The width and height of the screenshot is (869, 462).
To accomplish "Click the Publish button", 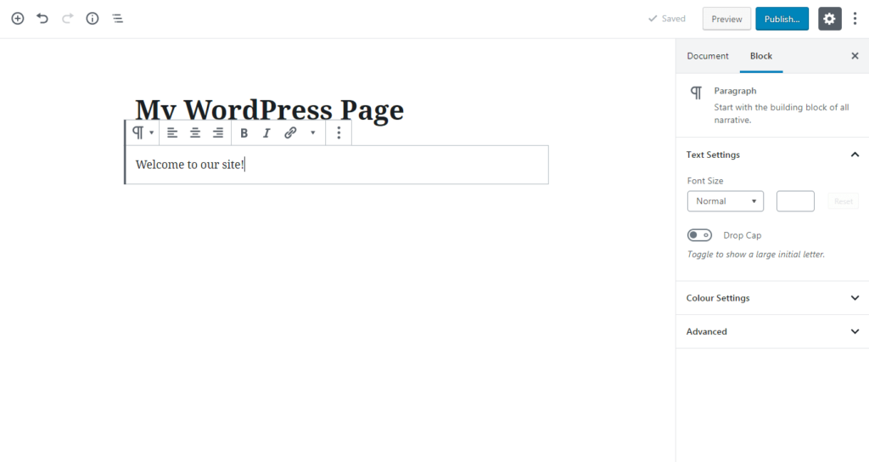I will (x=782, y=19).
